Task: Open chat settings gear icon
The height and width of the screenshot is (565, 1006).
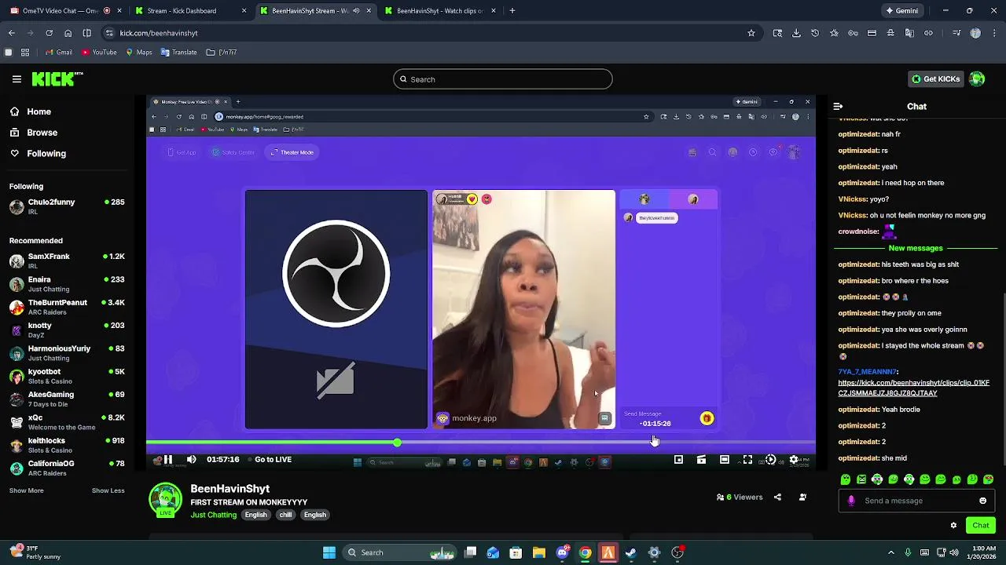Action: pyautogui.click(x=953, y=526)
